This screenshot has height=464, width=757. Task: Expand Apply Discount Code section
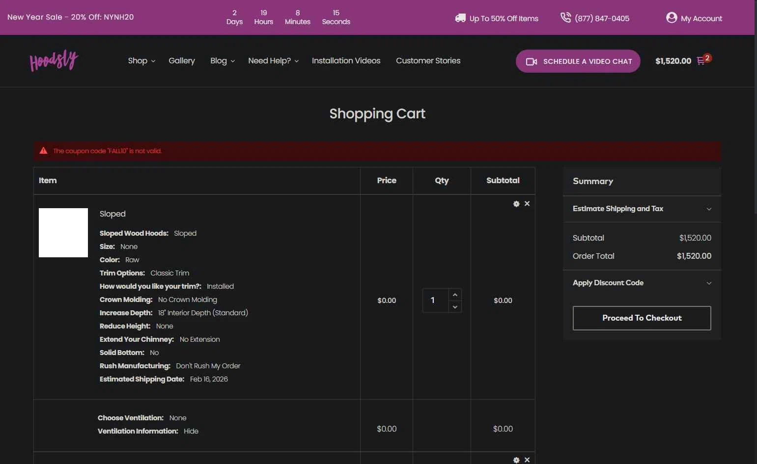[x=642, y=283]
